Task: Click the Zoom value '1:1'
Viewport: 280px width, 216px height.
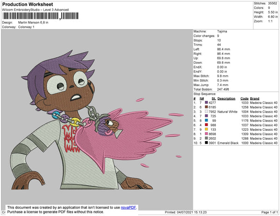Action: (270, 21)
